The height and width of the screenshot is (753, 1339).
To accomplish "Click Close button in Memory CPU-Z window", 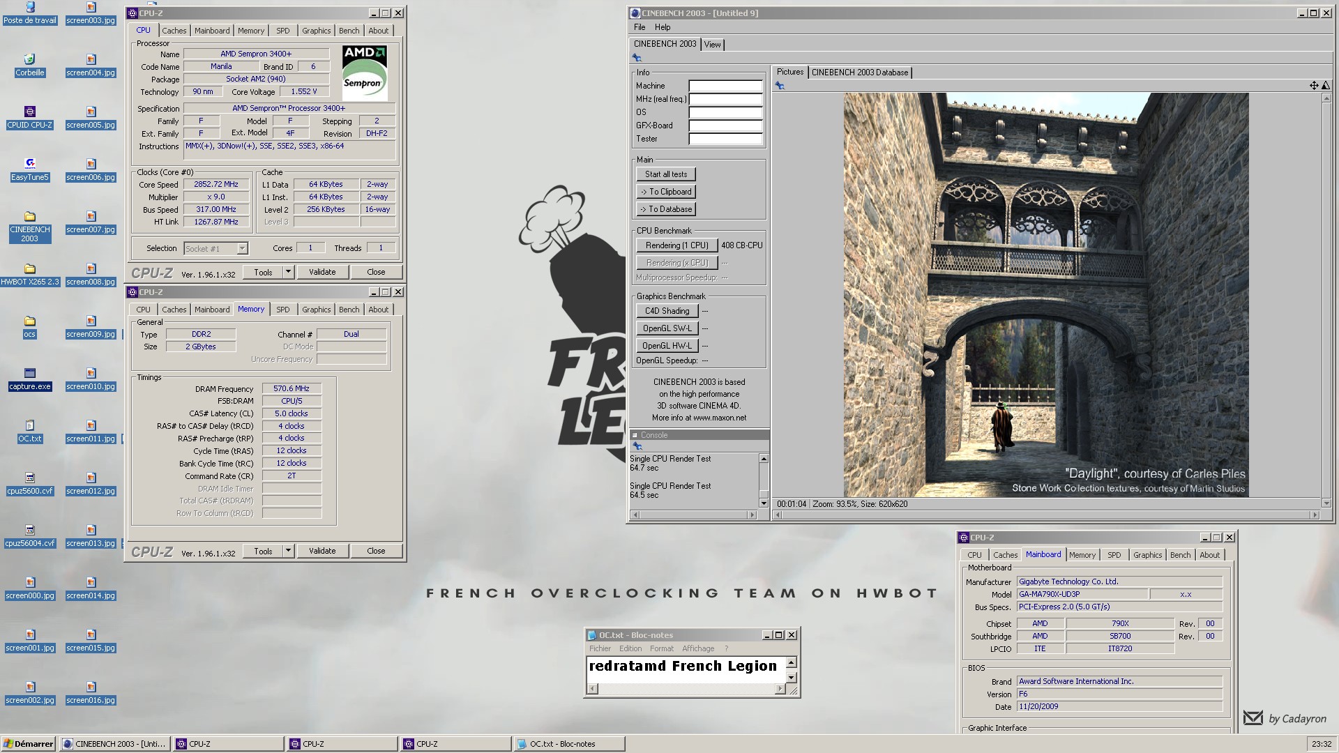I will pyautogui.click(x=376, y=551).
